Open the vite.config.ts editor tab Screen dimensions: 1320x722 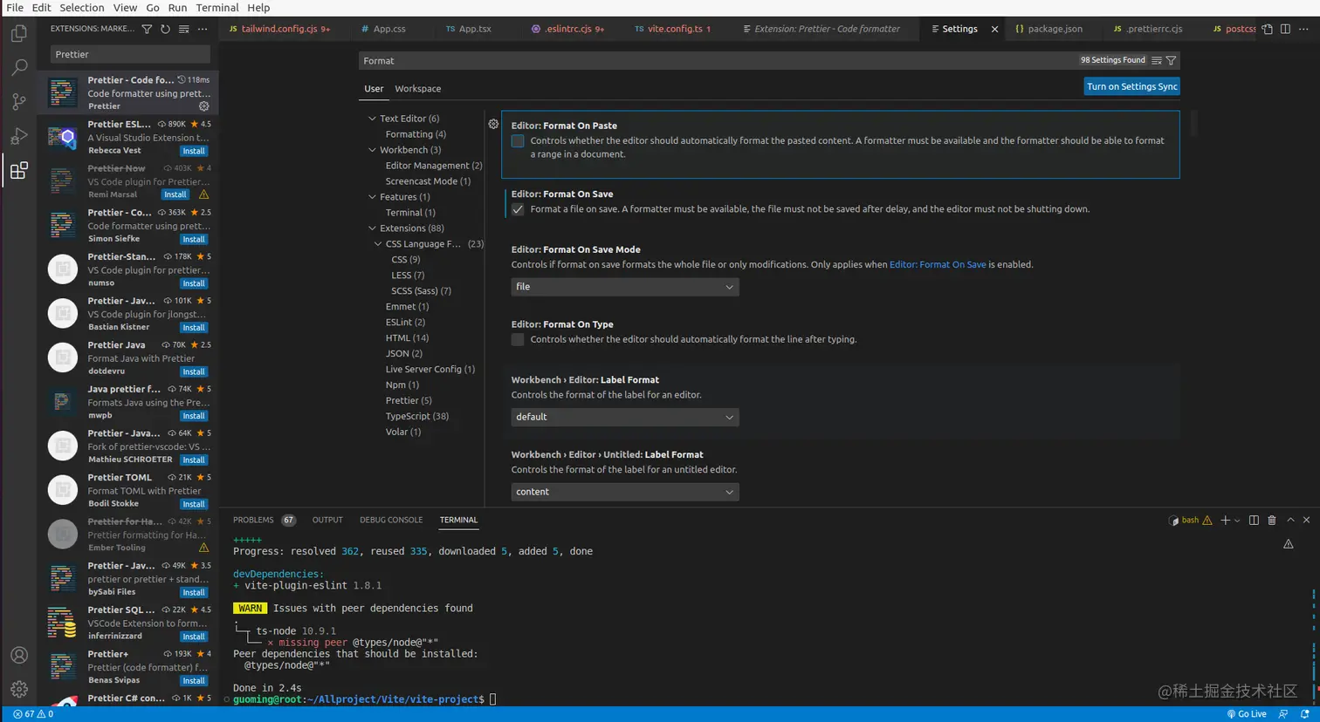[672, 29]
